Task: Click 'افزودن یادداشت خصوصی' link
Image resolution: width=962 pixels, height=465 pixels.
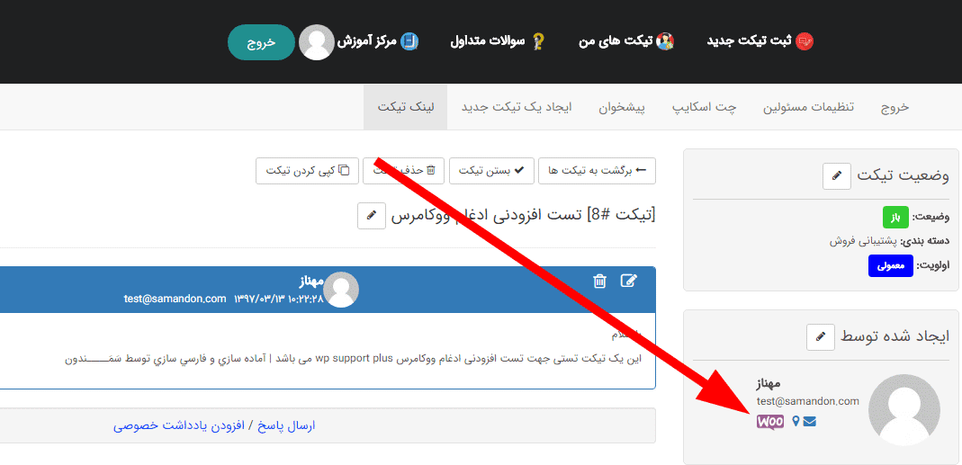Action: 179,425
